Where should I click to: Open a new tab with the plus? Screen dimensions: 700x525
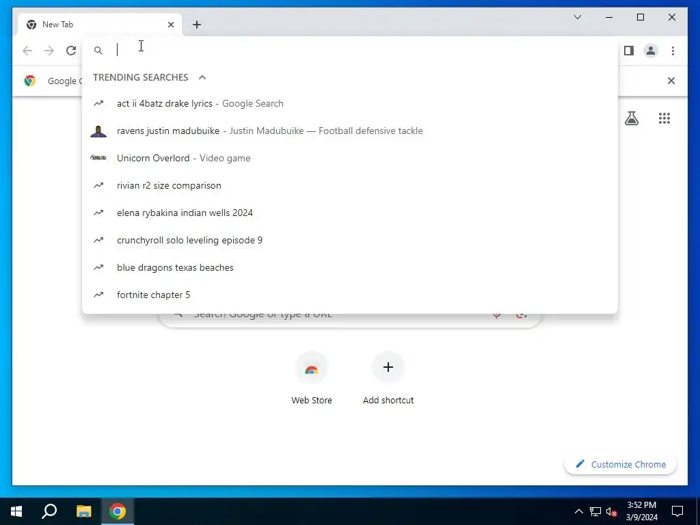coord(197,25)
